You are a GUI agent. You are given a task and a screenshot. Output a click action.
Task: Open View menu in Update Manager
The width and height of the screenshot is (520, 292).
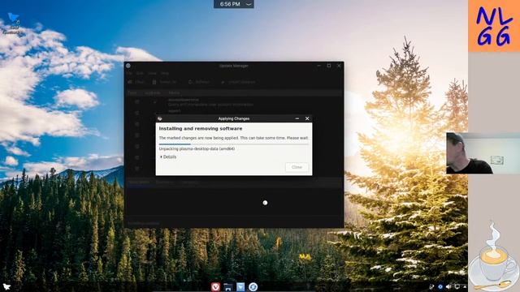152,73
